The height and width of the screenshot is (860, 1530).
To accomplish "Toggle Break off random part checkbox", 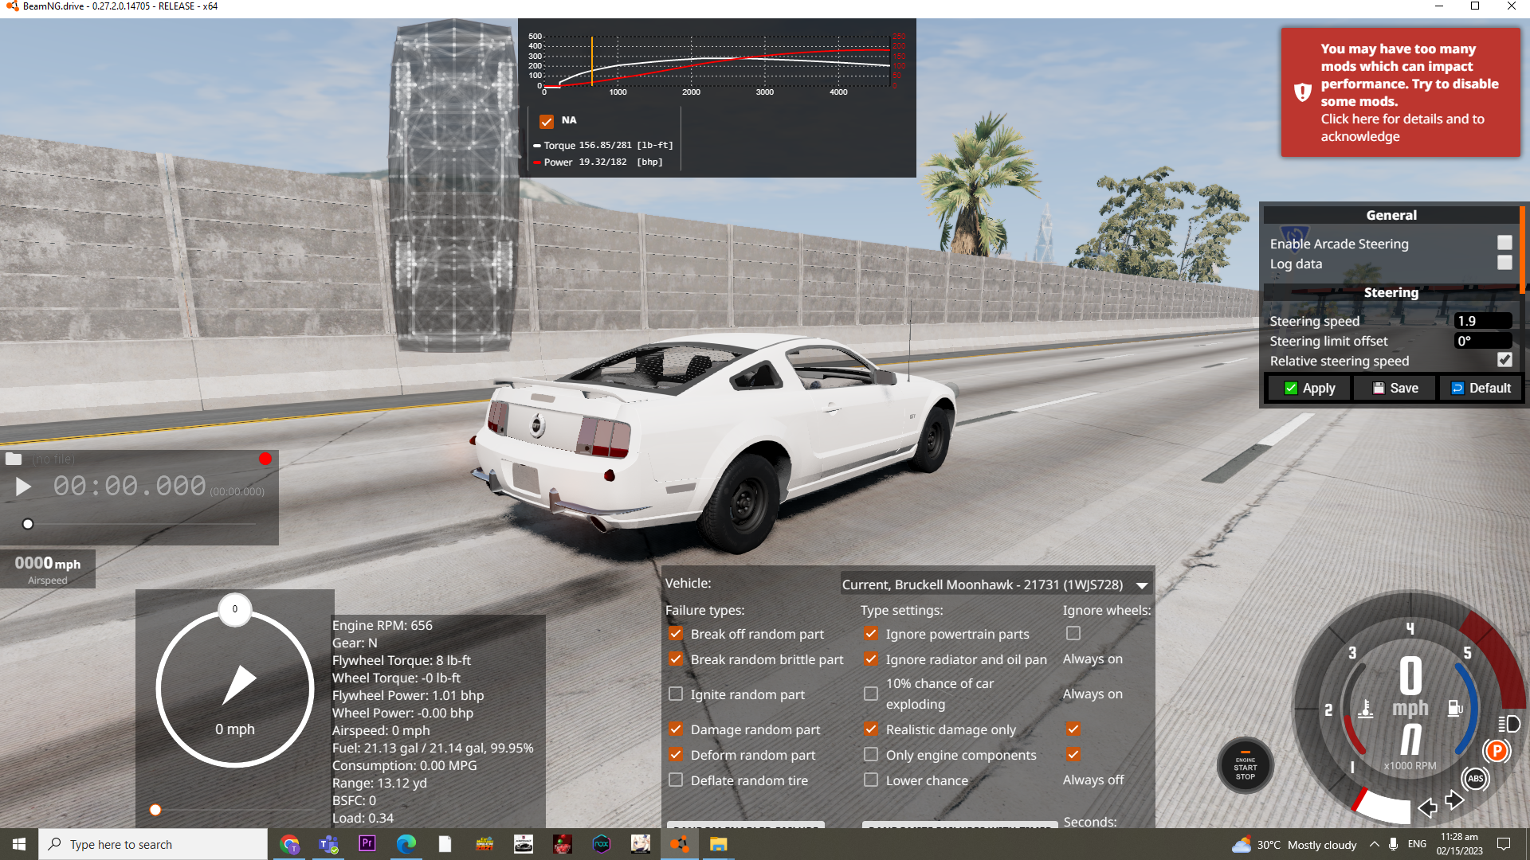I will [x=676, y=634].
